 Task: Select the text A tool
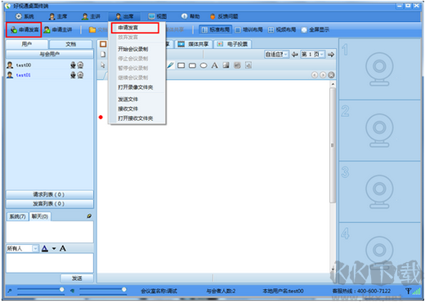(x=215, y=65)
